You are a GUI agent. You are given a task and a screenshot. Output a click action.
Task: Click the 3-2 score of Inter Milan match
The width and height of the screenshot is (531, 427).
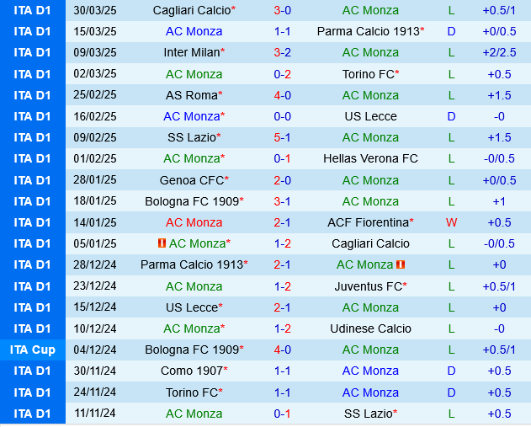point(283,52)
